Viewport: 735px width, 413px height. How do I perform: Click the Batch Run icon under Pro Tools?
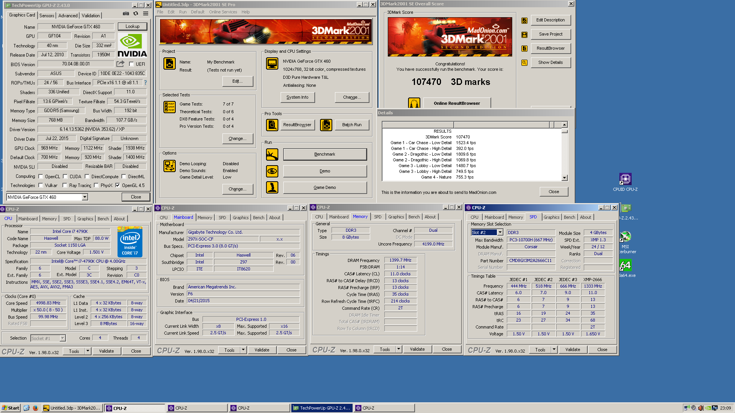pyautogui.click(x=326, y=125)
